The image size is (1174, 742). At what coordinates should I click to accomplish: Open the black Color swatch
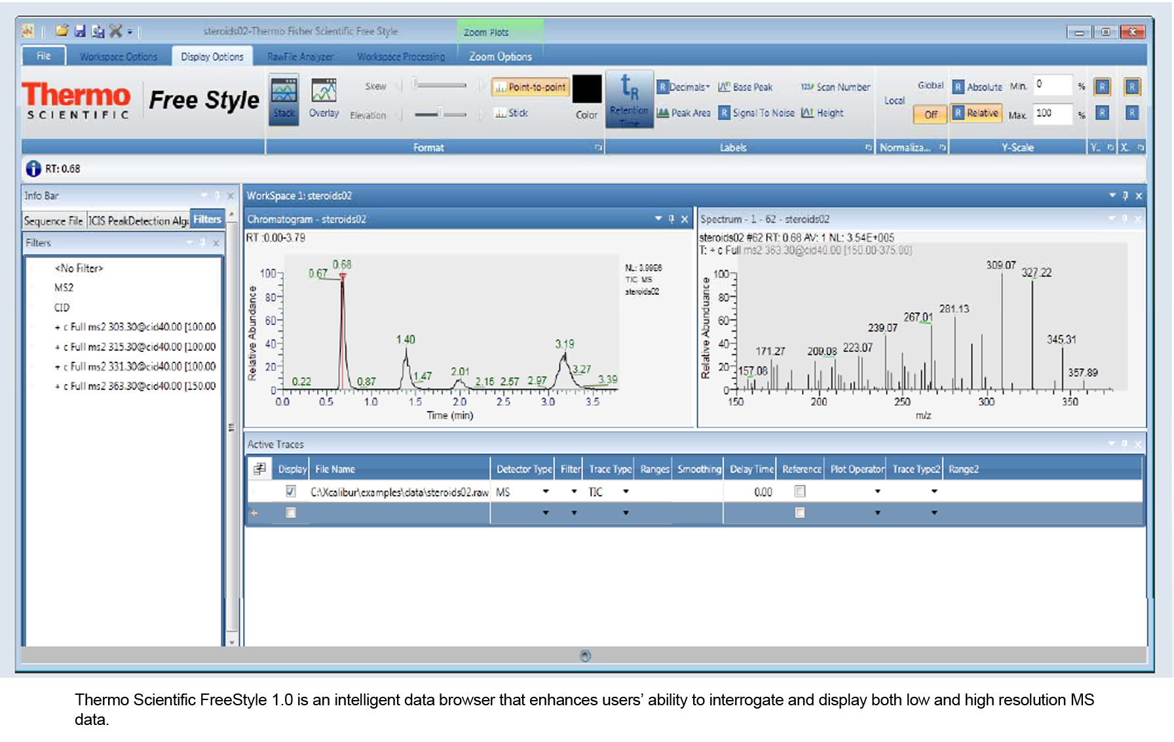586,88
